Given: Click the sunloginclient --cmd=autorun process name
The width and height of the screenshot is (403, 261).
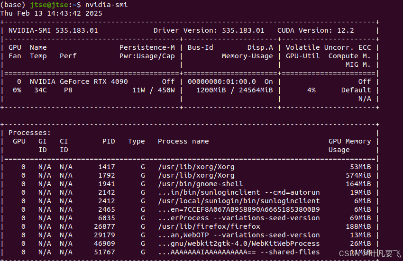Looking at the screenshot, I should point(239,192).
